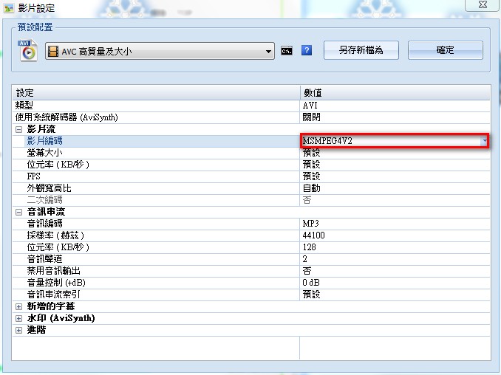The image size is (501, 375).
Task: Expand the 新增的字幕 section
Action: tap(19, 306)
